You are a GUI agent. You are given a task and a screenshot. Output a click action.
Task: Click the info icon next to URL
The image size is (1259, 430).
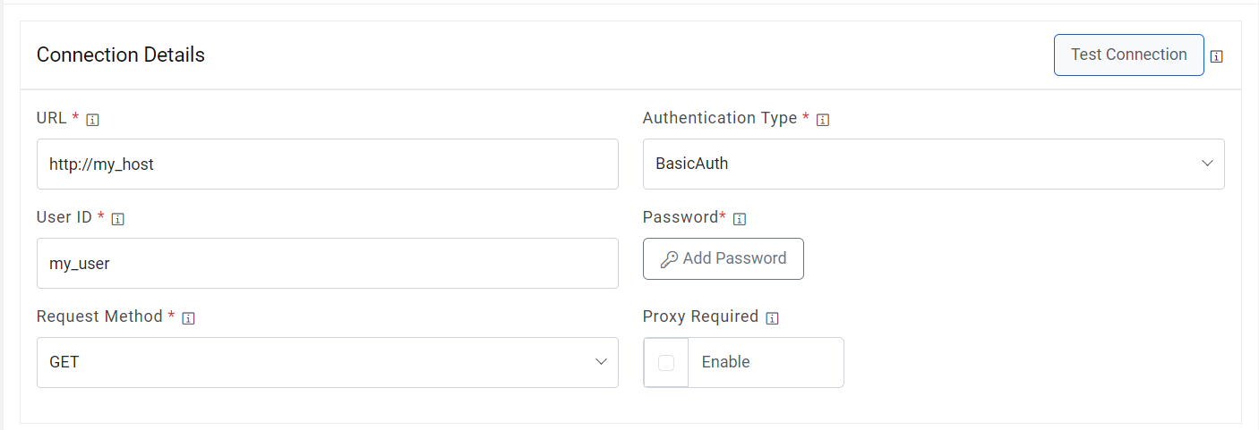[x=92, y=120]
